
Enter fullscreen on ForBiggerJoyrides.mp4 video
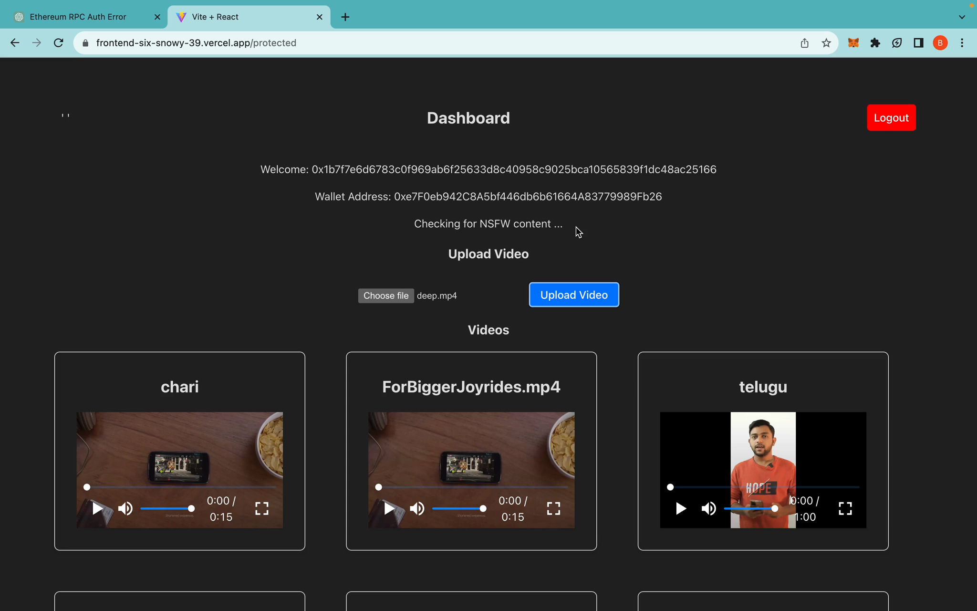tap(553, 508)
